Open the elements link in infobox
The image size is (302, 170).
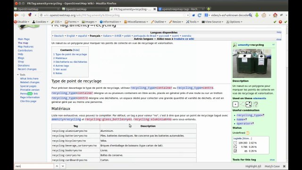(260, 98)
